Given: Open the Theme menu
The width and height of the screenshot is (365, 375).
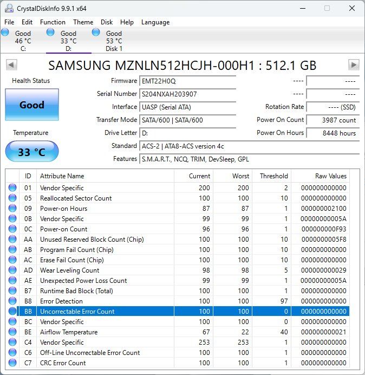Looking at the screenshot, I should pyautogui.click(x=83, y=22).
